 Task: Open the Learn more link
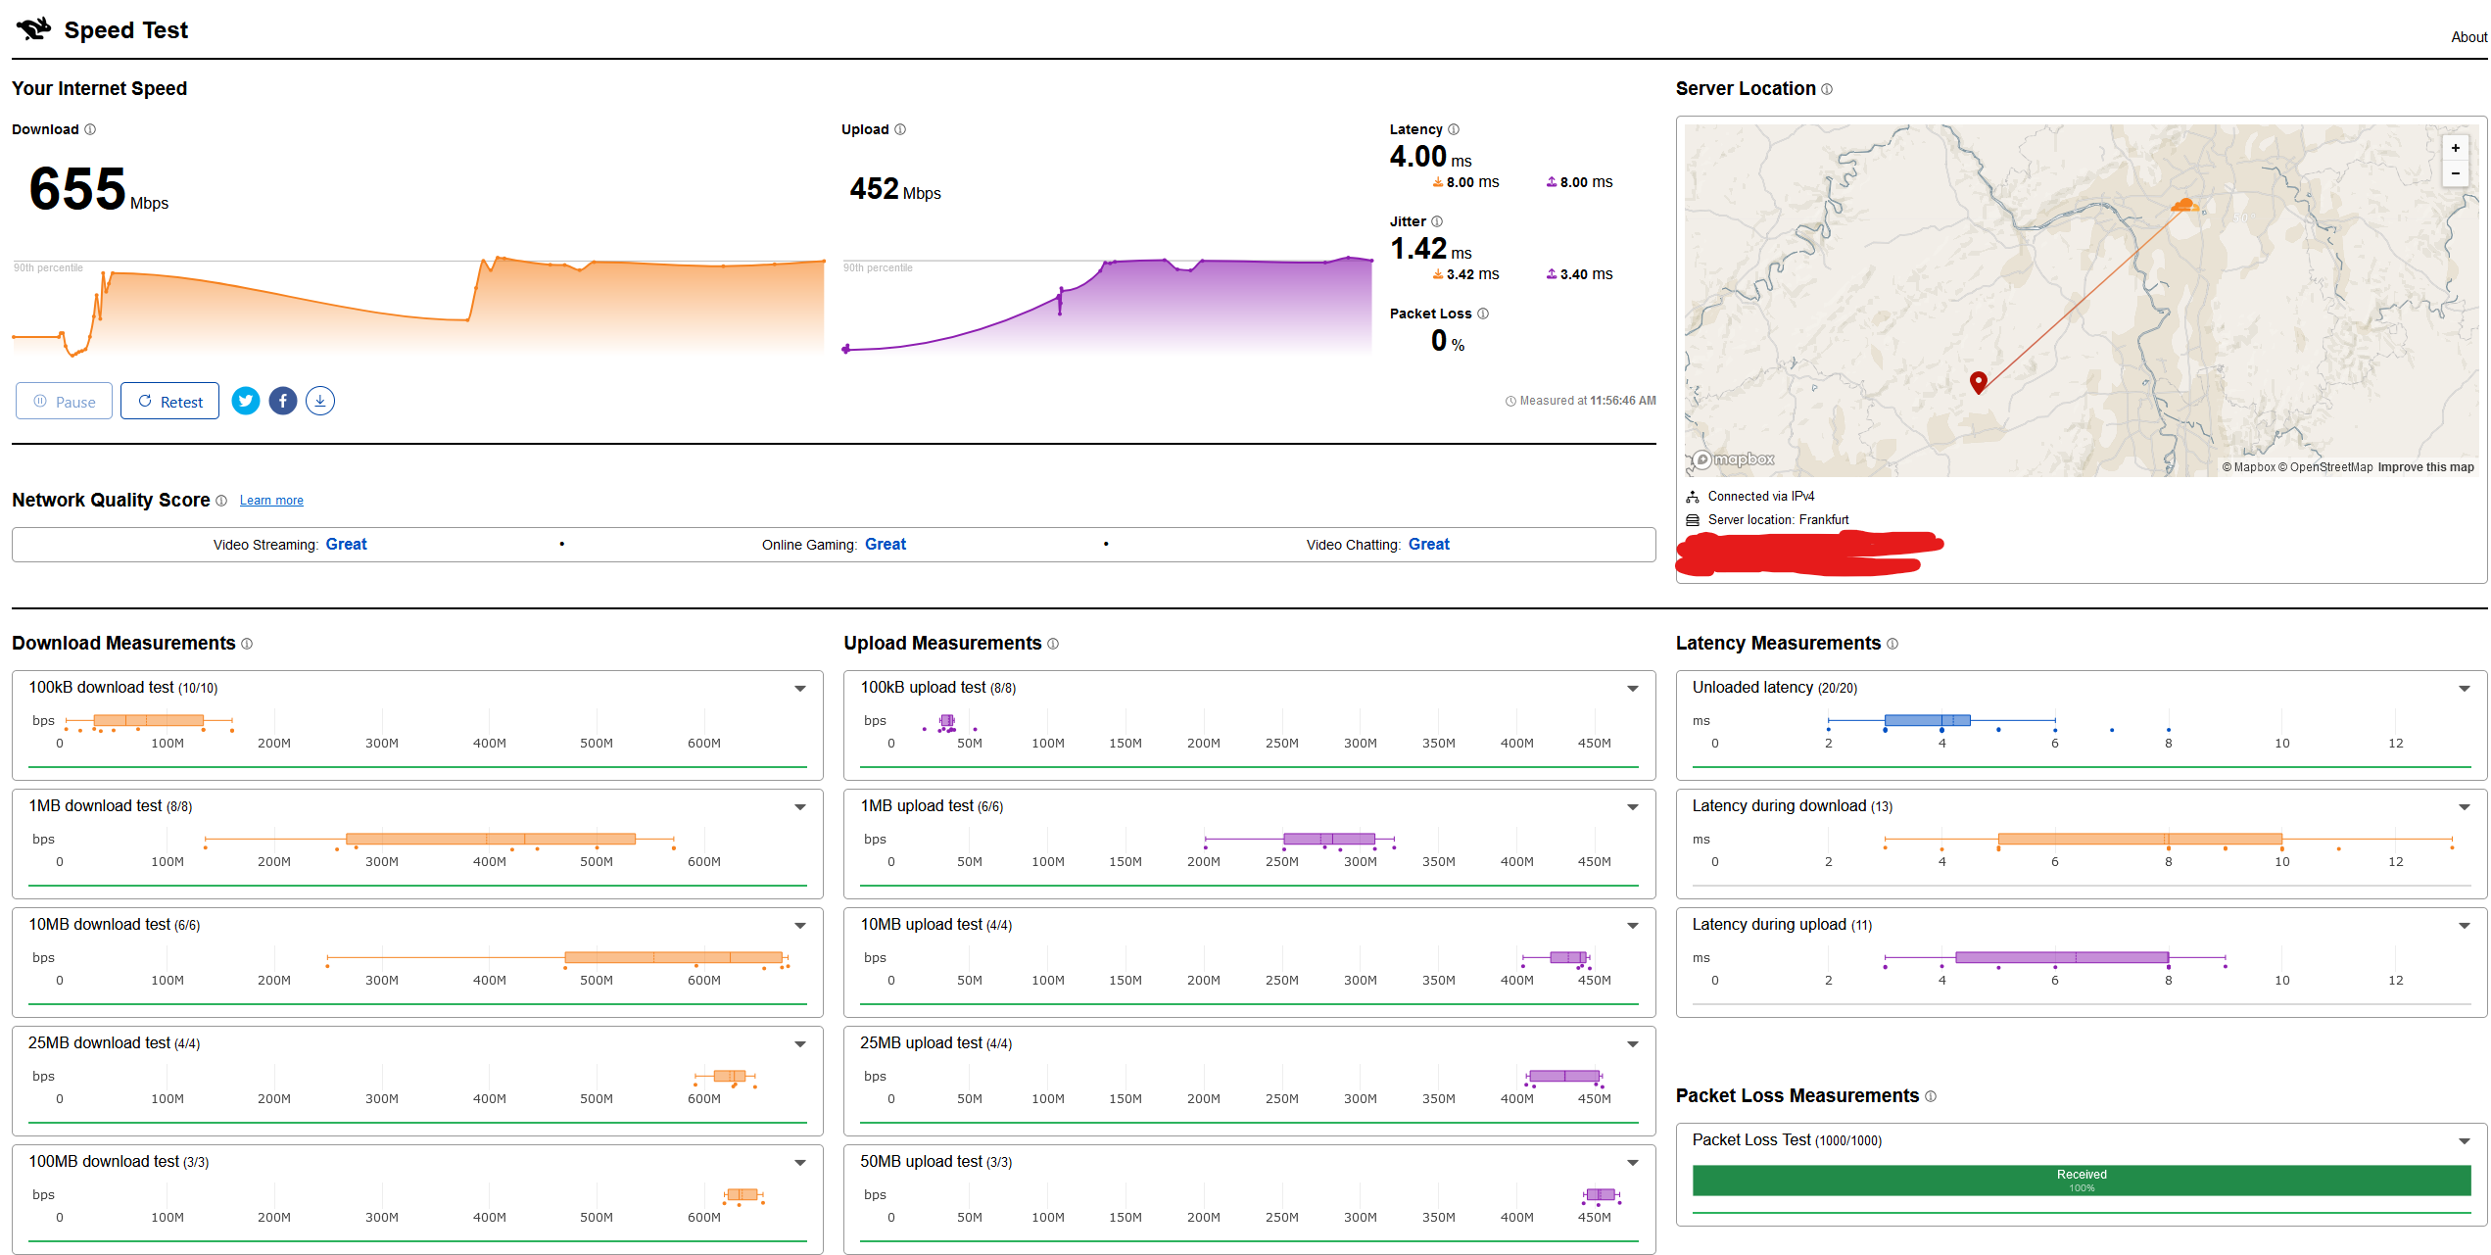click(271, 501)
